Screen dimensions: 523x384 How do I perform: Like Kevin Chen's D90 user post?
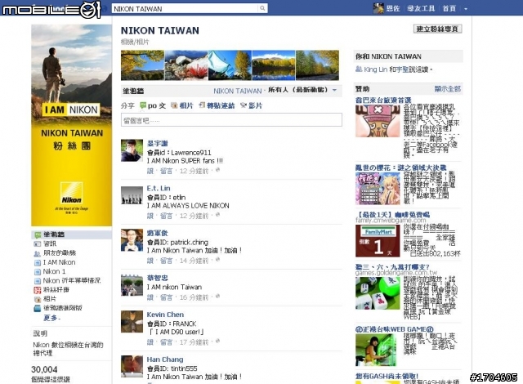[150, 342]
